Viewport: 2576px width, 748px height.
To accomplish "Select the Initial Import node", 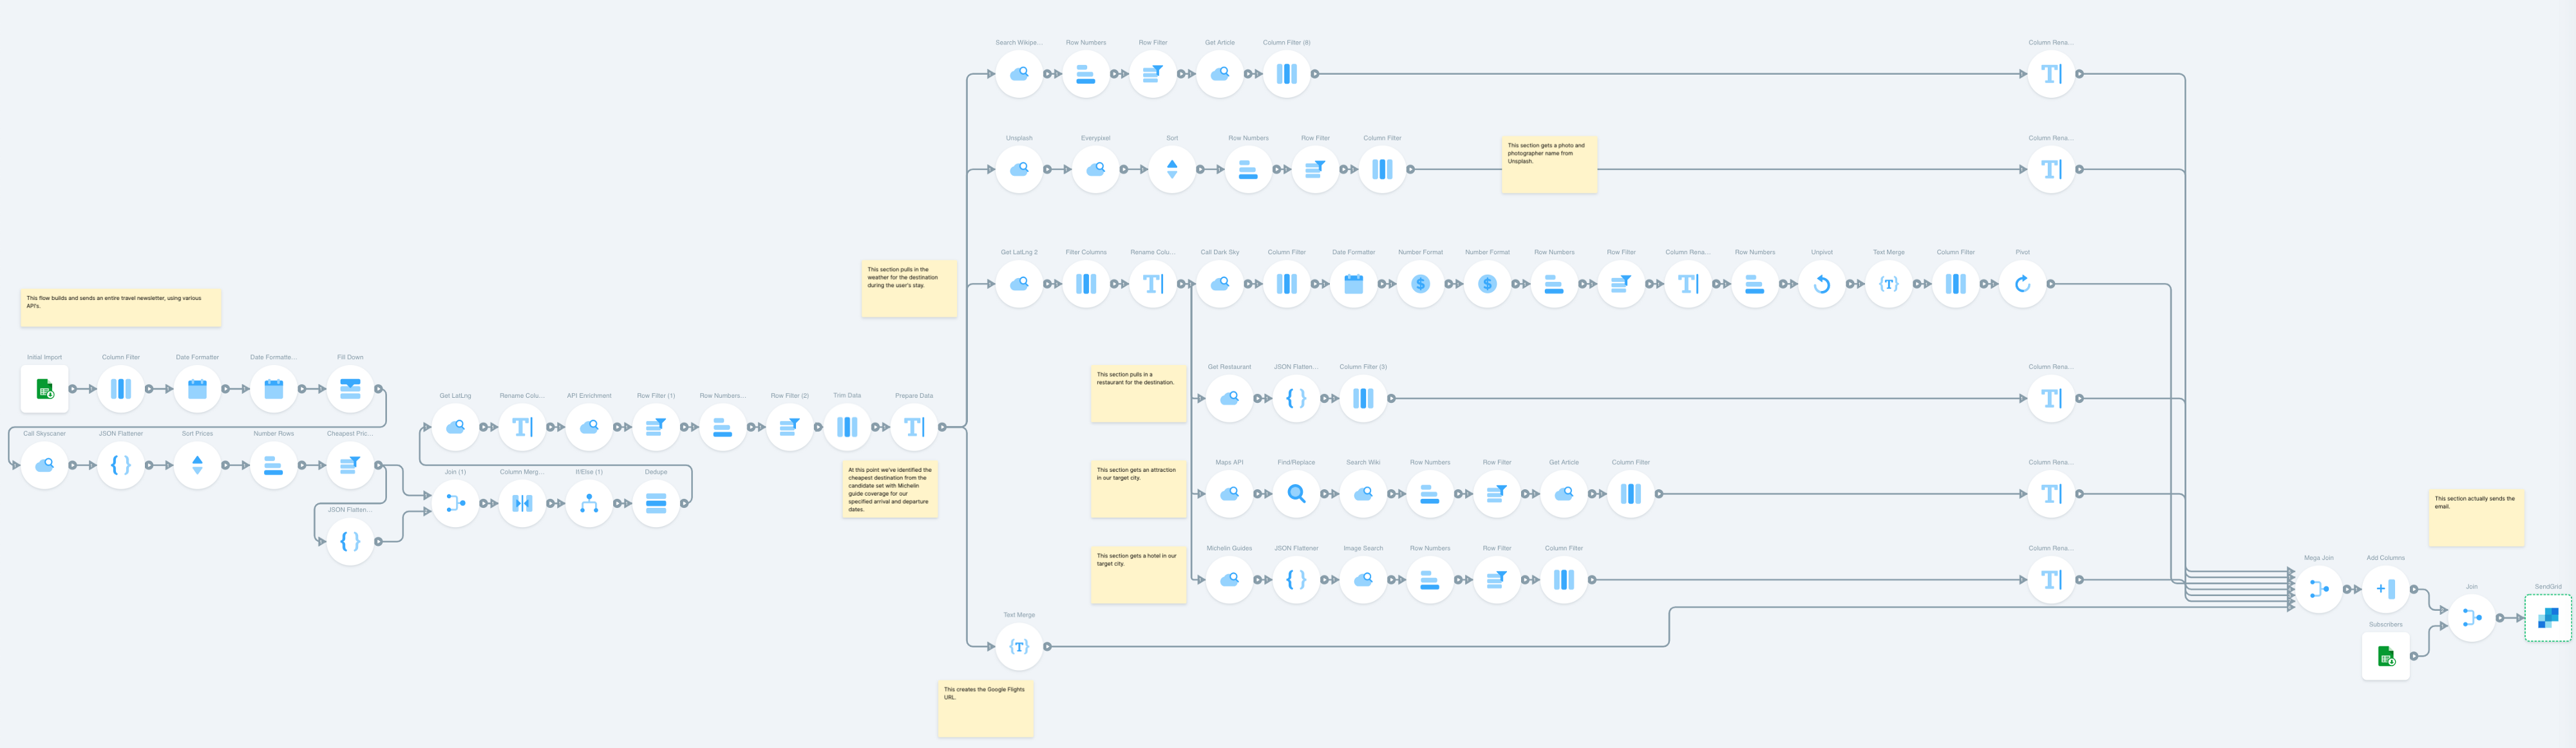I will [x=45, y=389].
